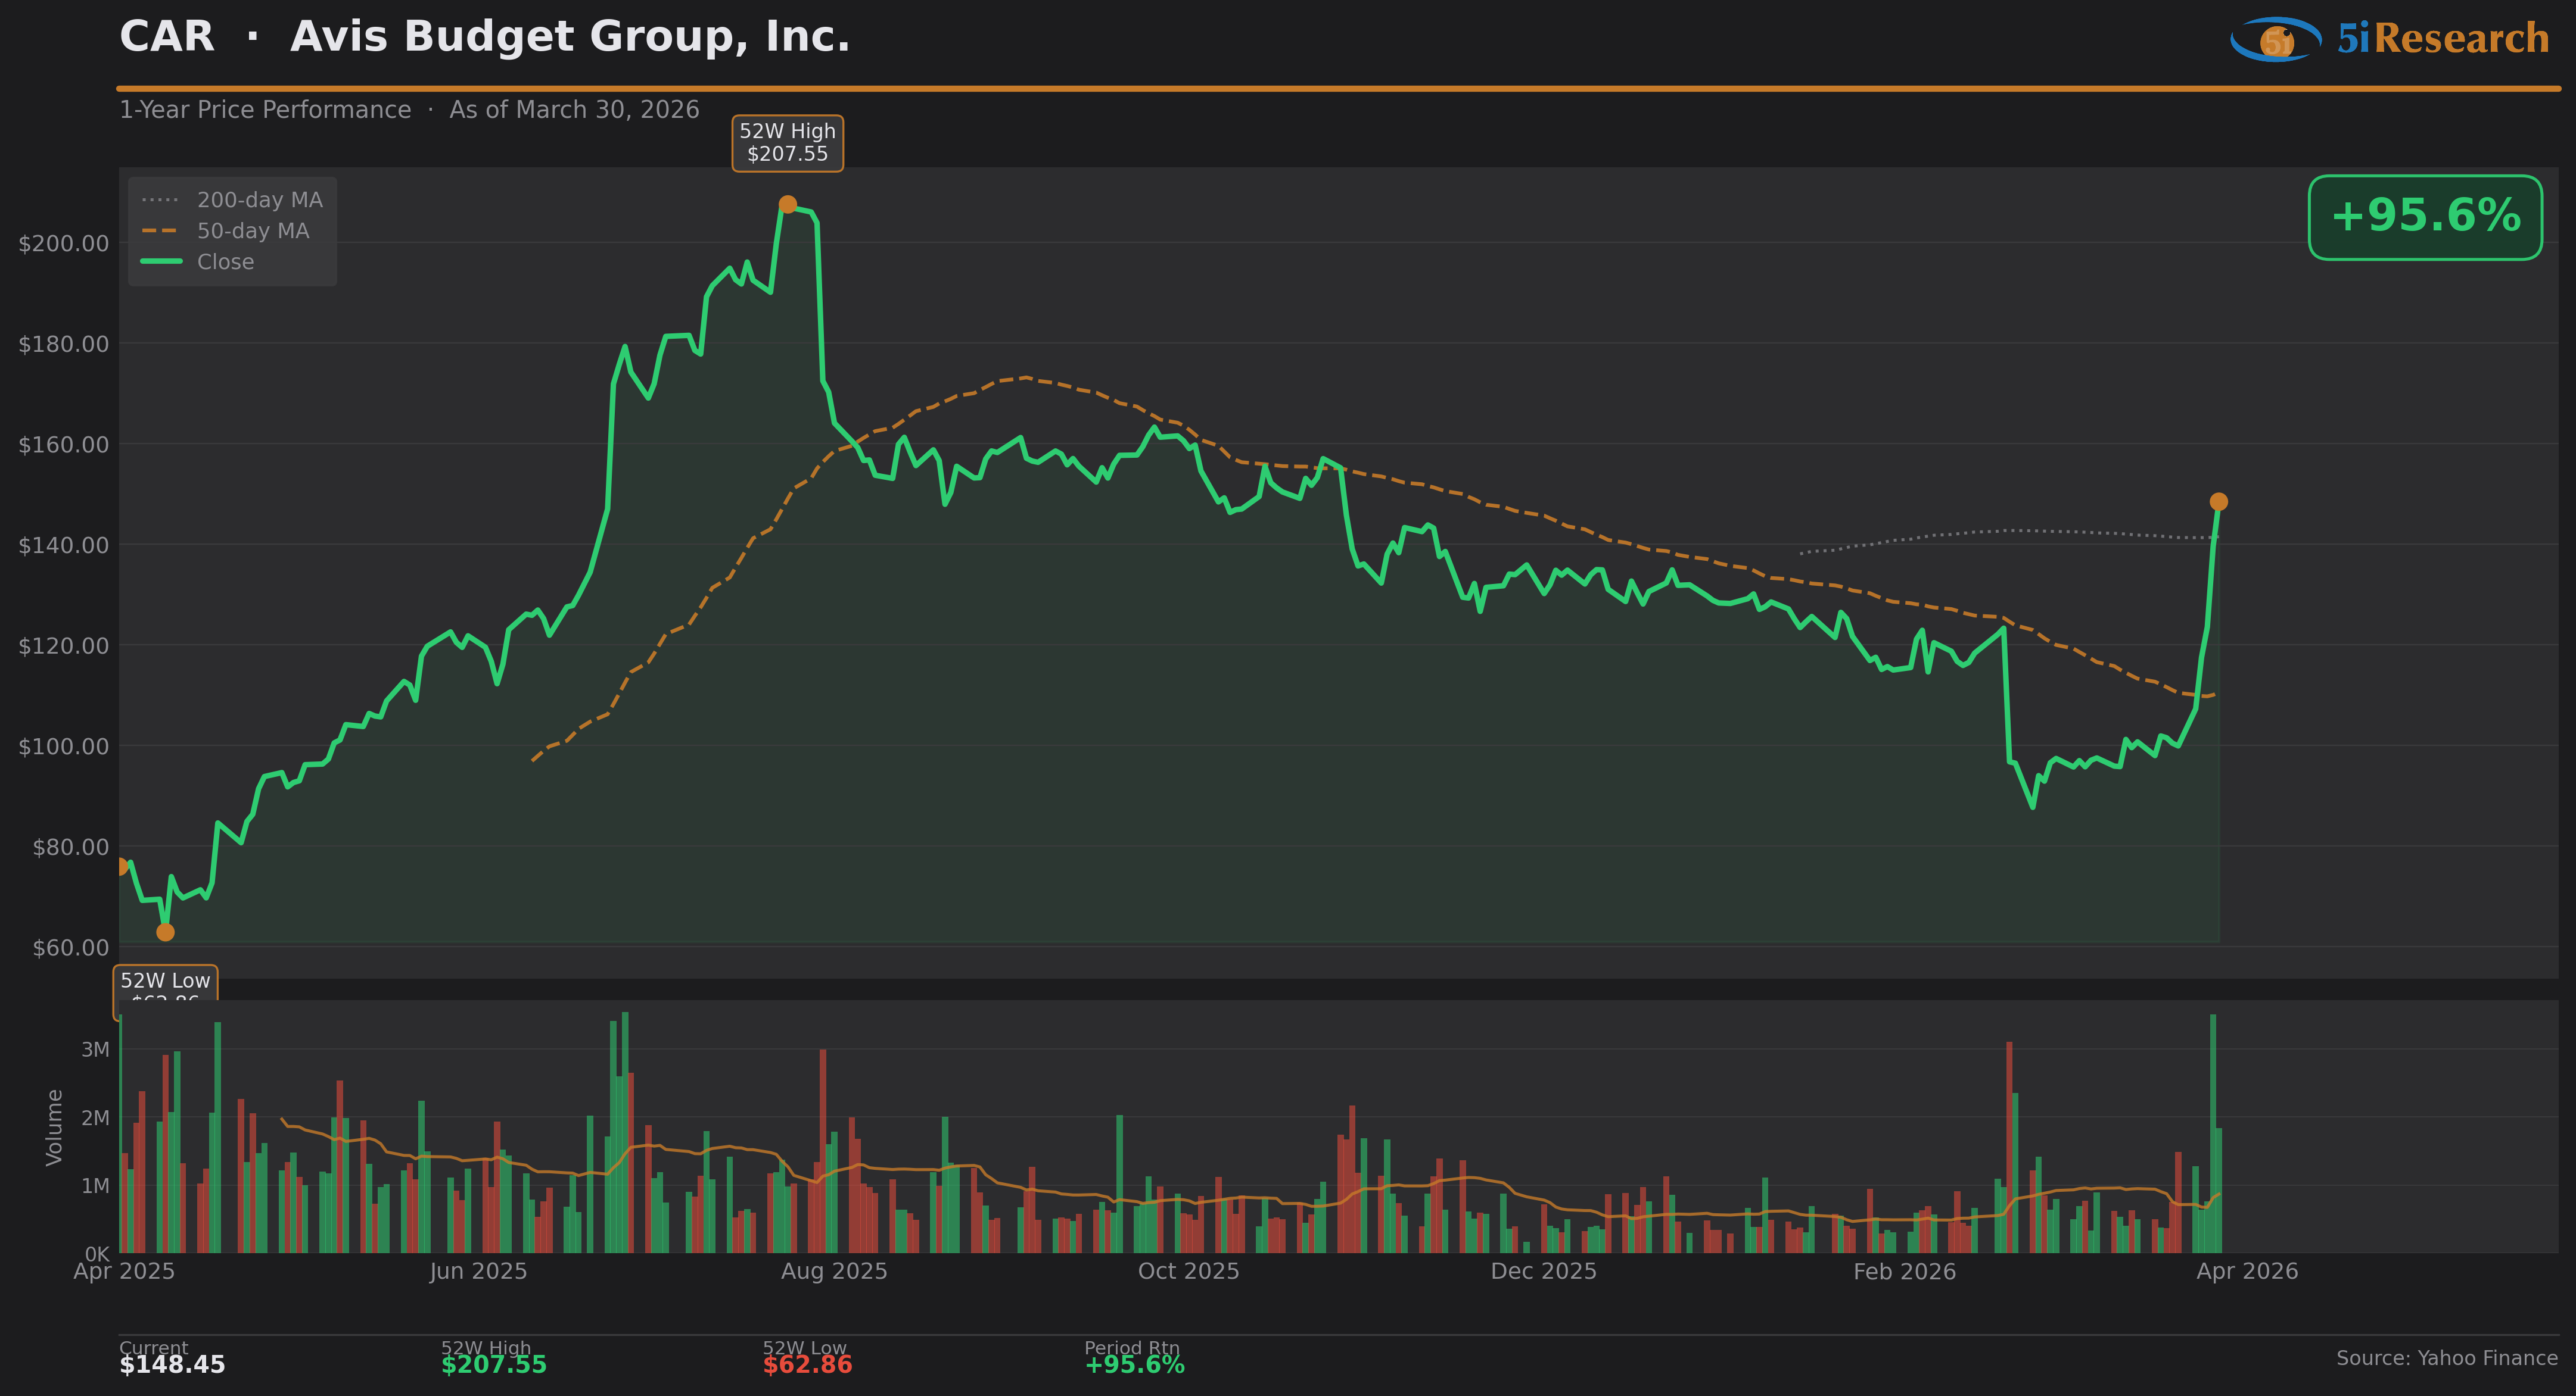Click the Current $148.45 value
The image size is (2576, 1396).
pos(172,1365)
